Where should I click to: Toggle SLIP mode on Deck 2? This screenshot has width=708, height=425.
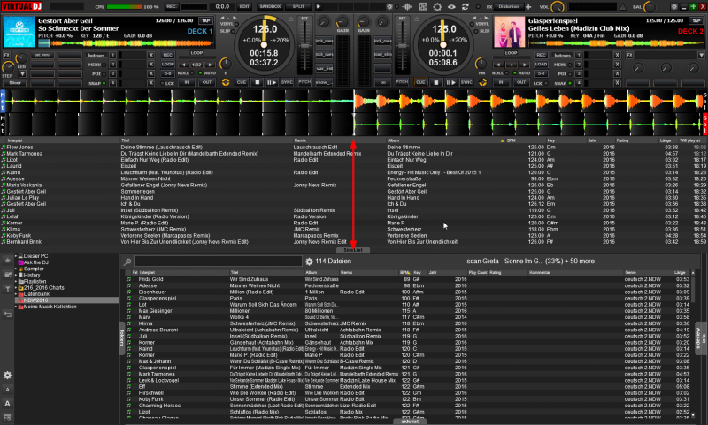click(x=481, y=31)
